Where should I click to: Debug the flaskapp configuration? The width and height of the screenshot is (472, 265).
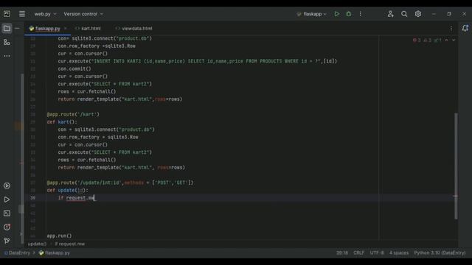[349, 14]
